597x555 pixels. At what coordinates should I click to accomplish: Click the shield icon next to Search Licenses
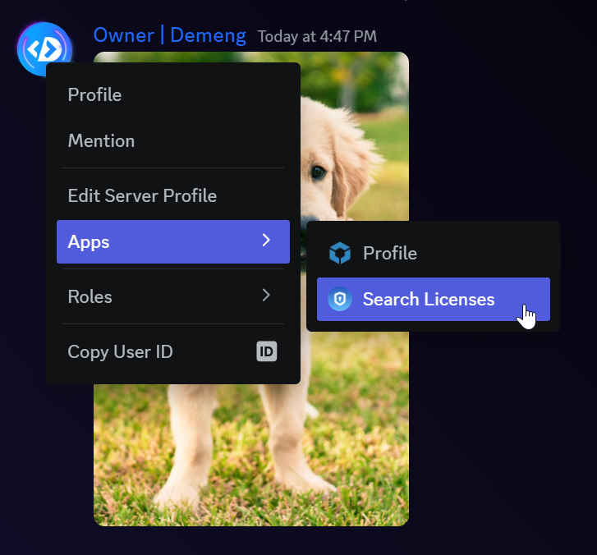[339, 300]
